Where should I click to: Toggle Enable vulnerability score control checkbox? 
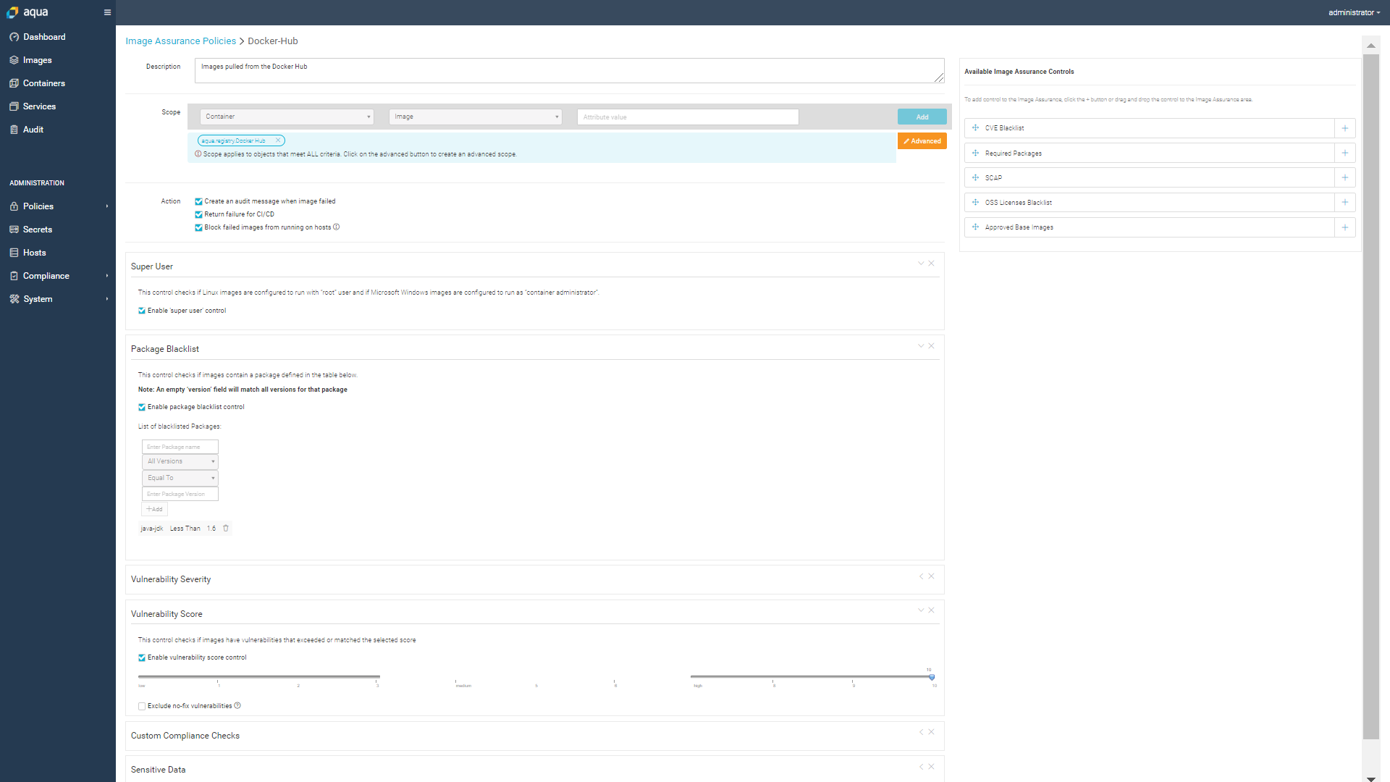click(x=142, y=658)
